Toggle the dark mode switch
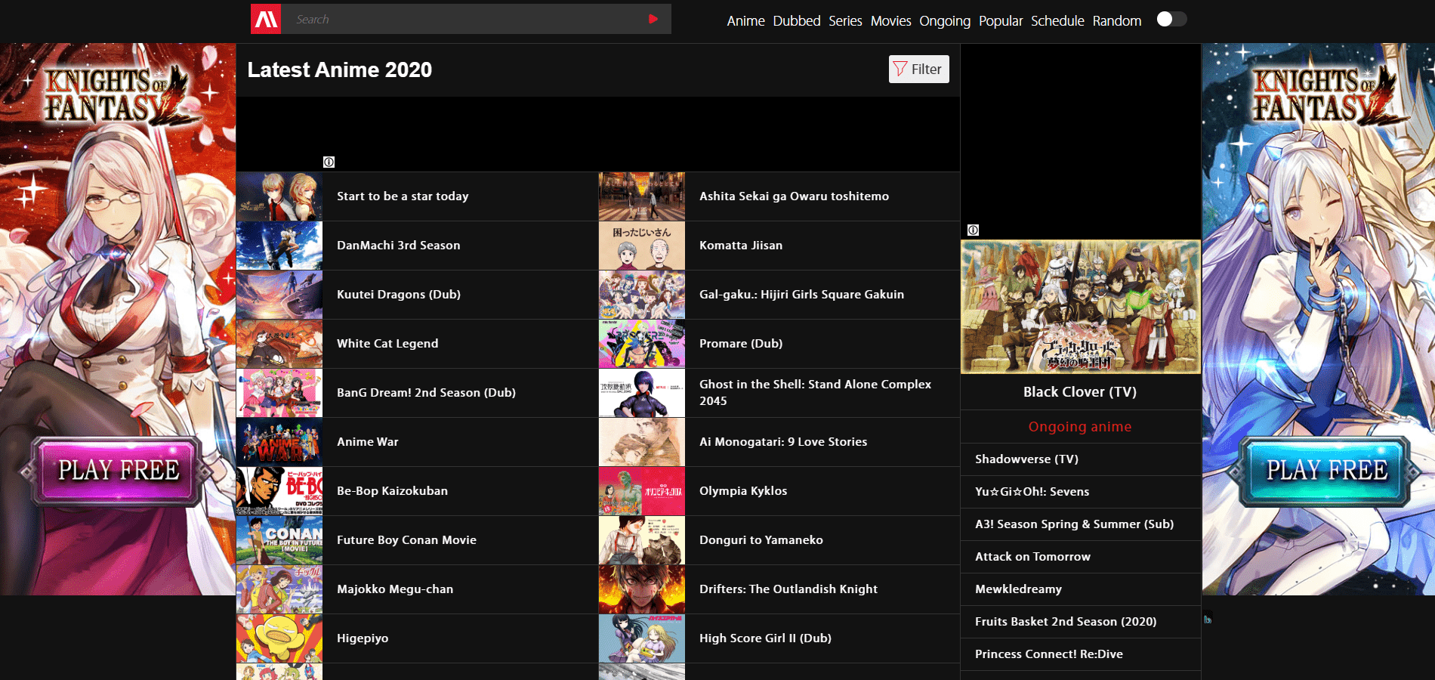 point(1171,19)
